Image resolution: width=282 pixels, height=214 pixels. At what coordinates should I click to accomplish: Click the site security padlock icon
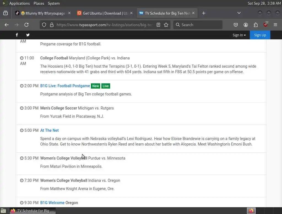52,25
